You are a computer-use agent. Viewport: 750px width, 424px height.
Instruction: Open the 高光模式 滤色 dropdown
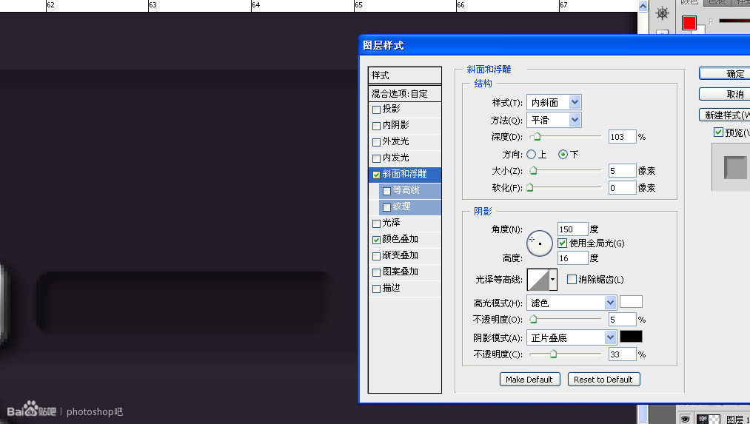click(571, 303)
